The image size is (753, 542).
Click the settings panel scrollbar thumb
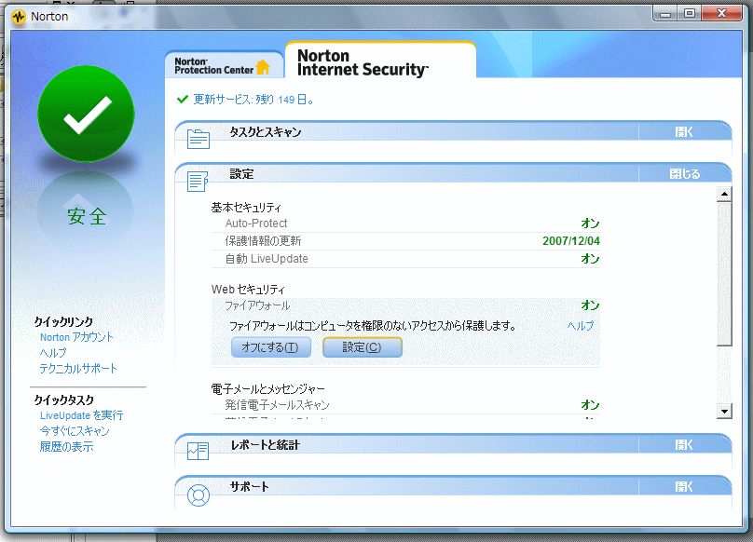click(x=724, y=274)
